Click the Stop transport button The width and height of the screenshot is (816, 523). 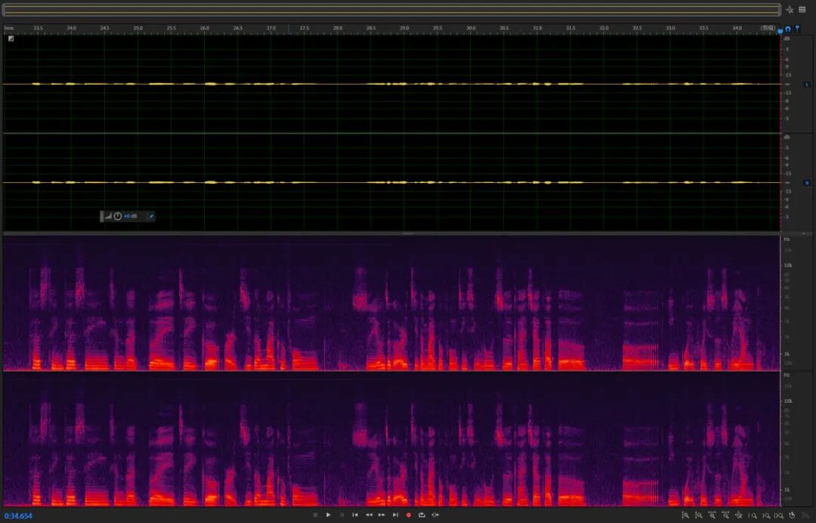pyautogui.click(x=315, y=515)
